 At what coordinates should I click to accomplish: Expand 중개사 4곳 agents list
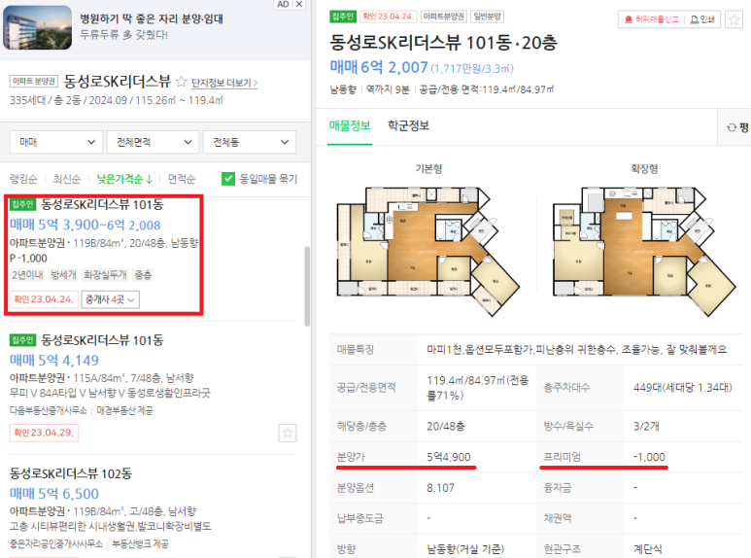tap(110, 299)
